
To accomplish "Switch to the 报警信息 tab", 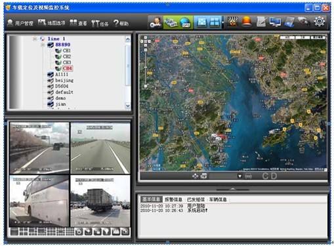I will point(173,199).
